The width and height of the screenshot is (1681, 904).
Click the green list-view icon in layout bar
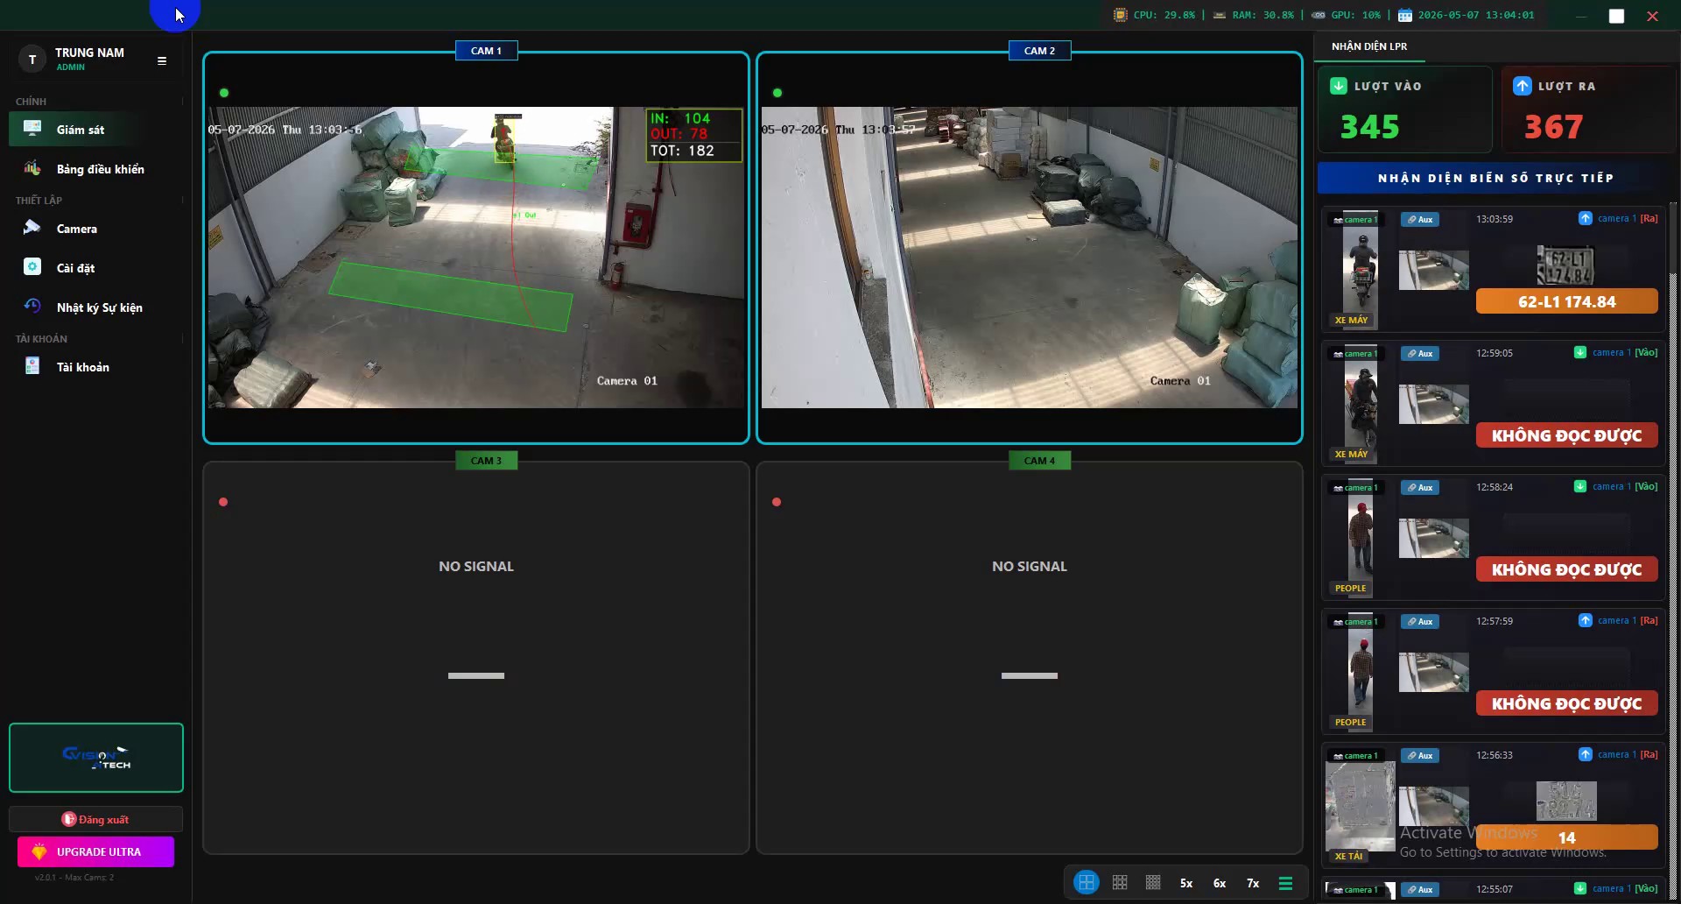(1285, 883)
